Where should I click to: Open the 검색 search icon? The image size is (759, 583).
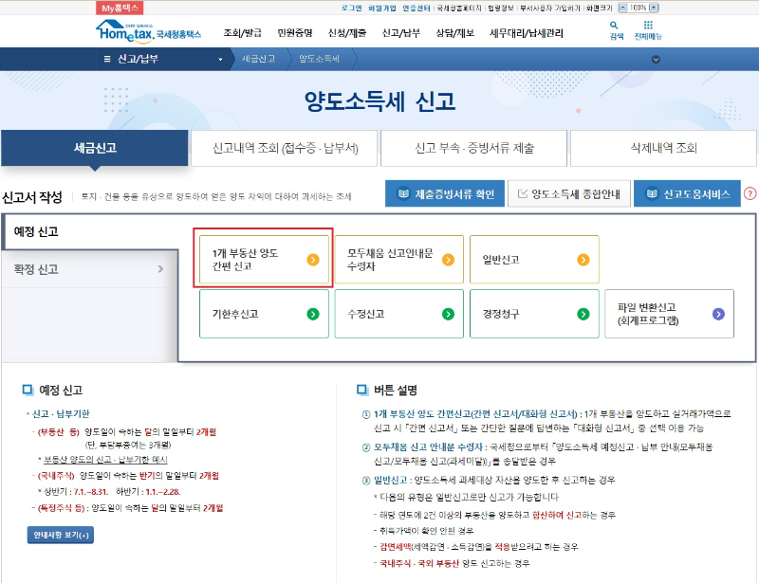click(615, 27)
